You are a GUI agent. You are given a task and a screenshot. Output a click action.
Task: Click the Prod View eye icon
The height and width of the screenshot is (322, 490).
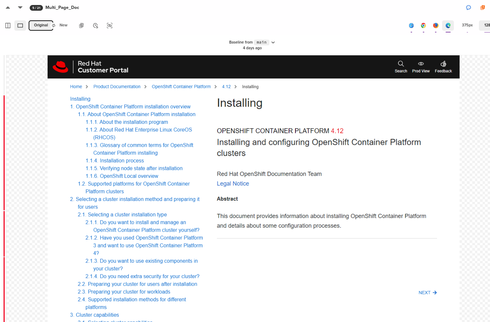[421, 67]
